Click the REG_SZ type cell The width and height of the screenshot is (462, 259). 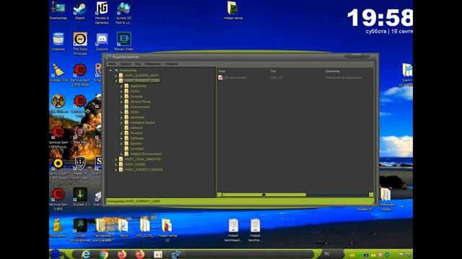[x=276, y=78]
